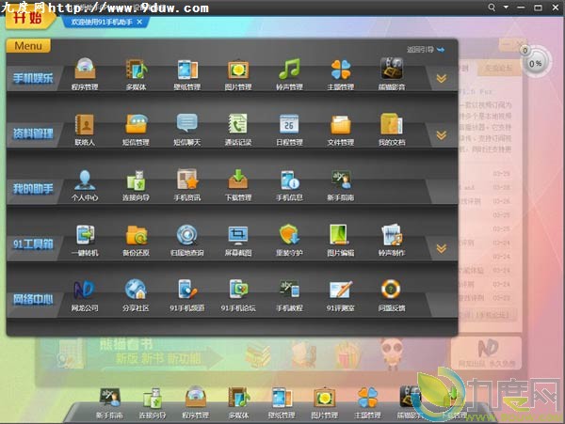
Task: Open 网龙公司 ND icon
Action: [x=85, y=295]
